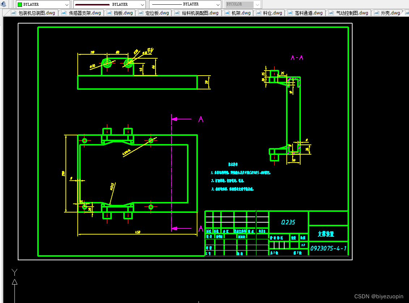Screen dimensions: 409x303
Task: Open the 气动控制图.dwg tab
Action: pos(349,13)
